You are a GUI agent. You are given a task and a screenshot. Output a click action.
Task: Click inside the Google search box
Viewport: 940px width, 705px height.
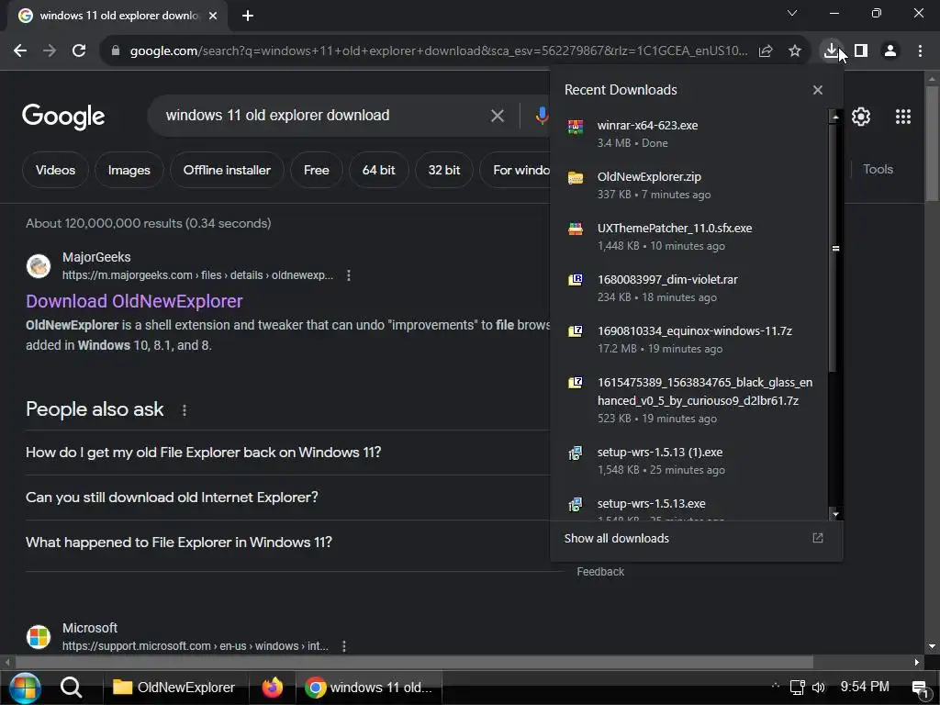(324, 115)
